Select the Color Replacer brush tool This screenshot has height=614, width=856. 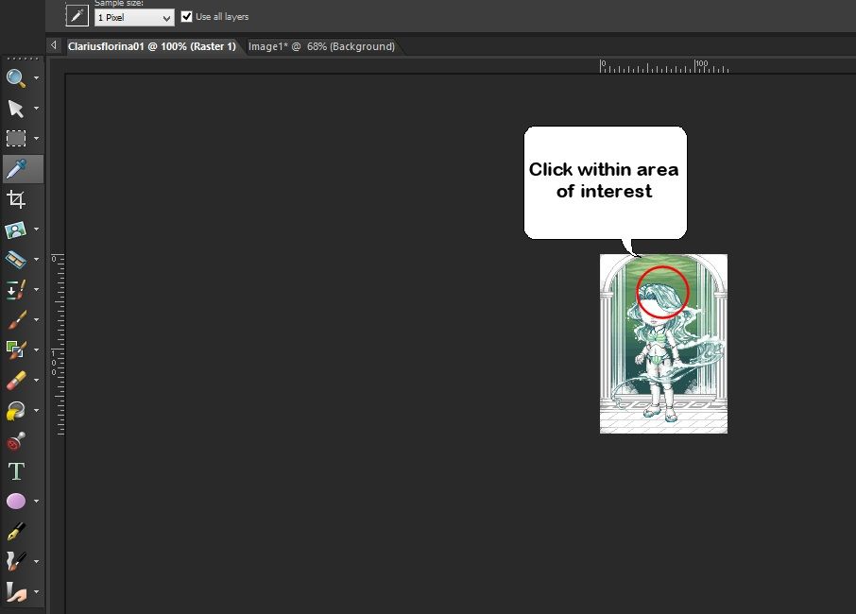(16, 350)
